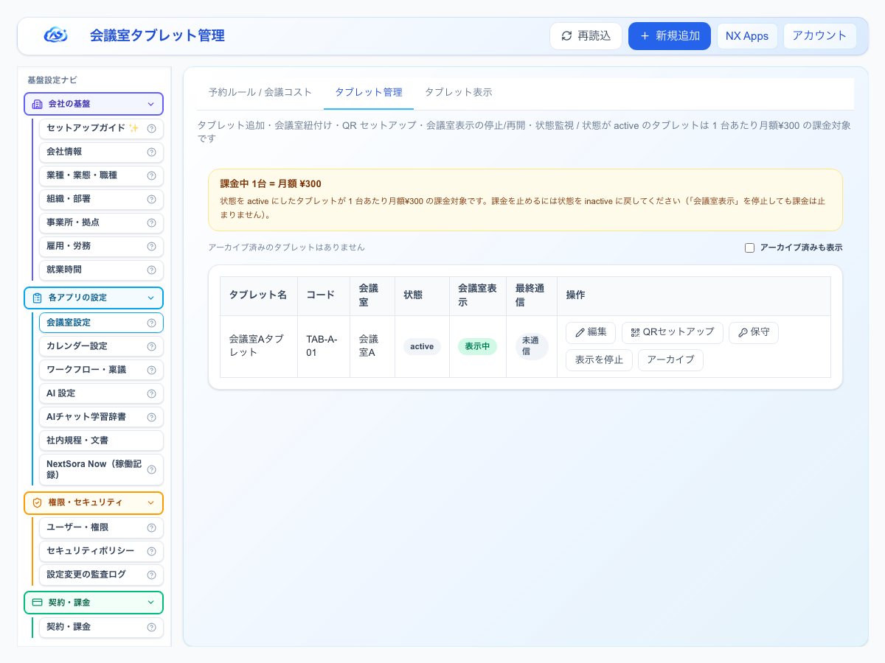Screen dimensions: 885x663
Task: Click help icon beside AIチャット学習辞書
Action: pos(151,417)
